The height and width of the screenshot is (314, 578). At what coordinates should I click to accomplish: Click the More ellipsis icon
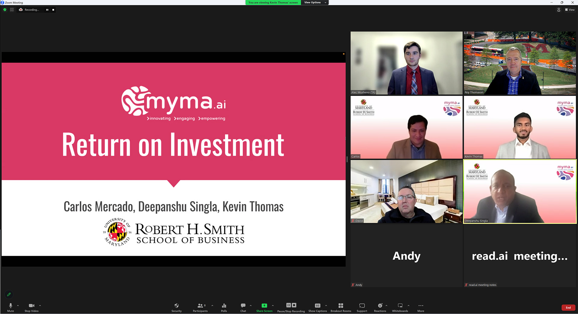coord(421,306)
